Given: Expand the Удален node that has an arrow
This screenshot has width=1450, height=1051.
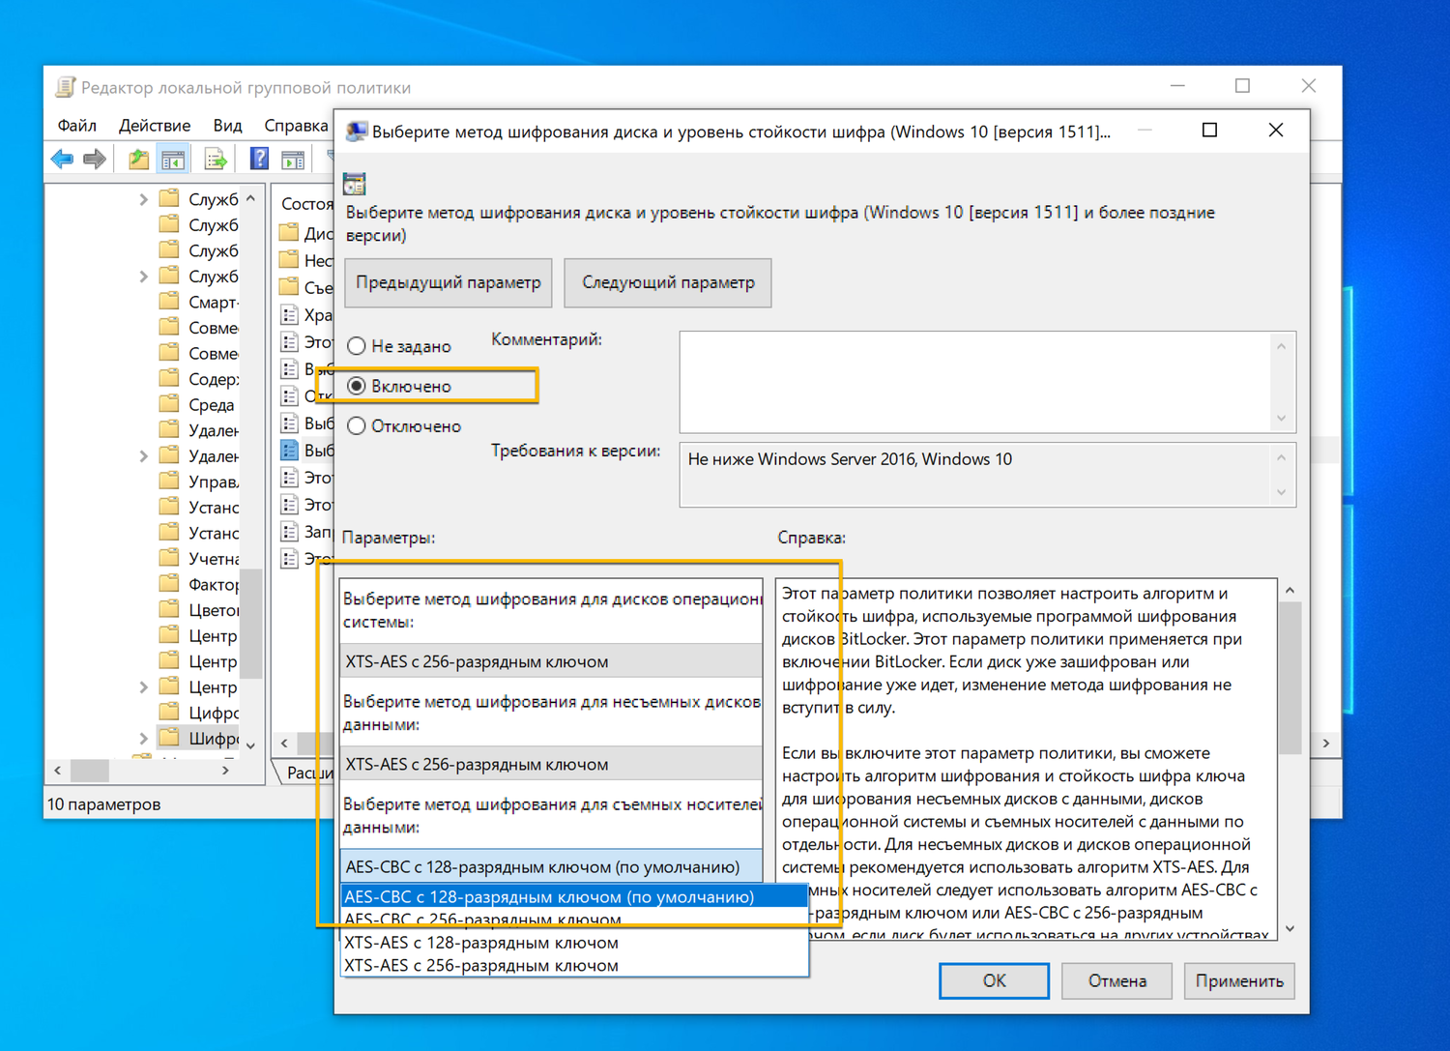Looking at the screenshot, I should click(x=143, y=455).
